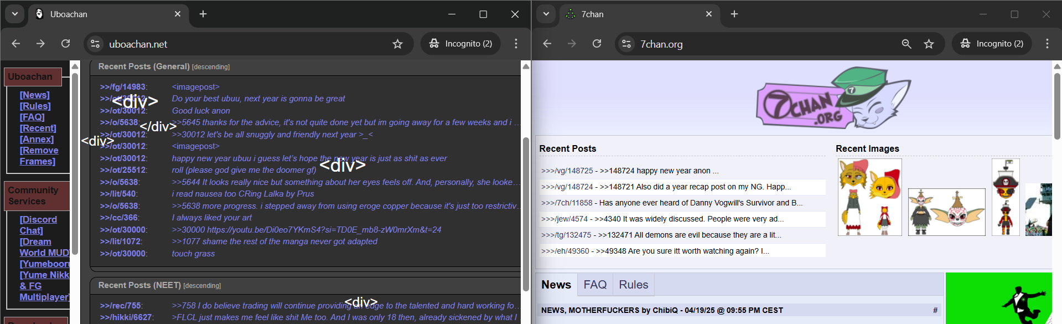Open the [News] link in Uboachan sidebar
Viewport: 1062px width, 324px height.
(x=35, y=95)
